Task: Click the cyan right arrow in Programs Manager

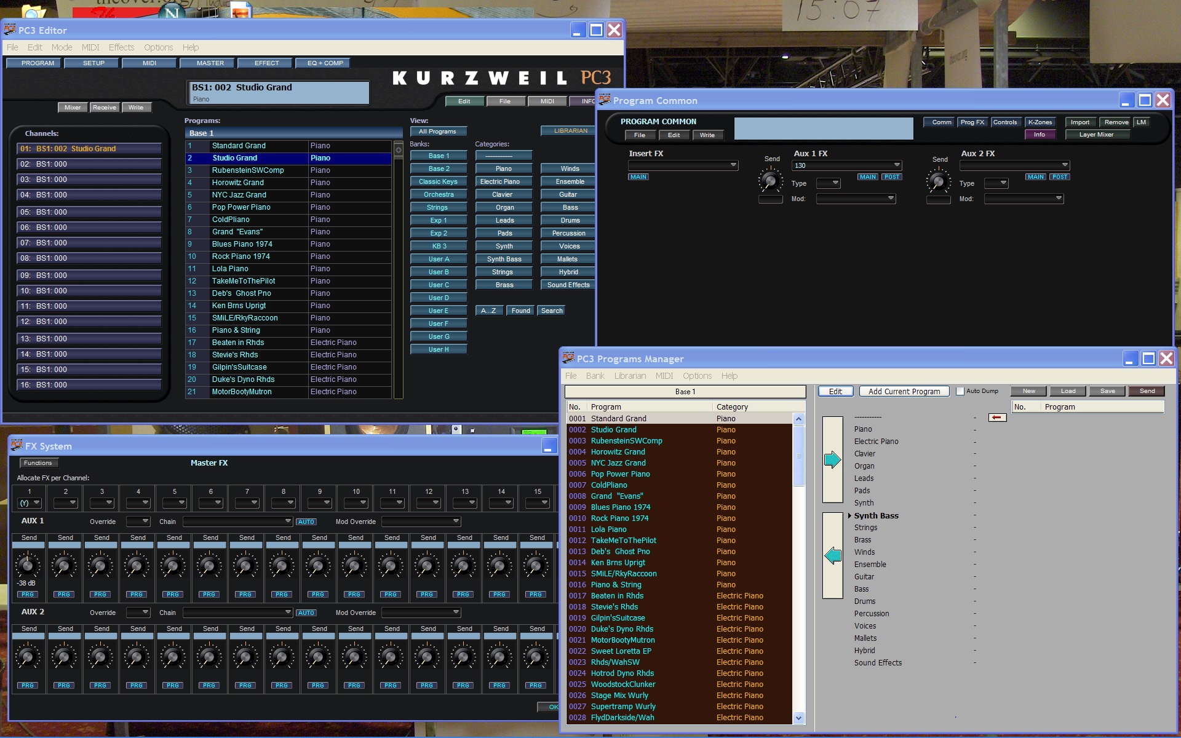Action: (x=832, y=460)
